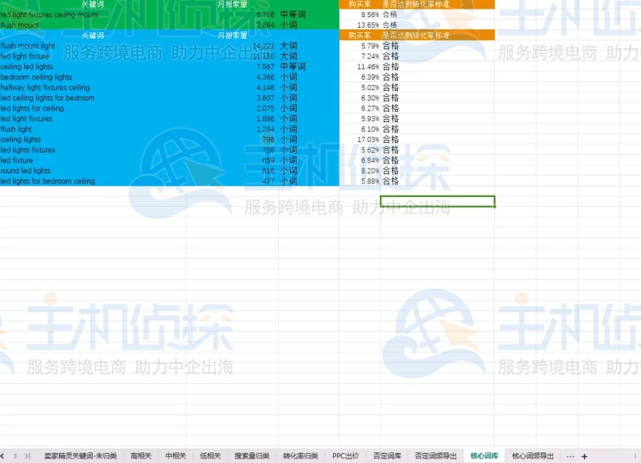Click the previous sheet arrow
The height and width of the screenshot is (463, 641).
[2, 457]
